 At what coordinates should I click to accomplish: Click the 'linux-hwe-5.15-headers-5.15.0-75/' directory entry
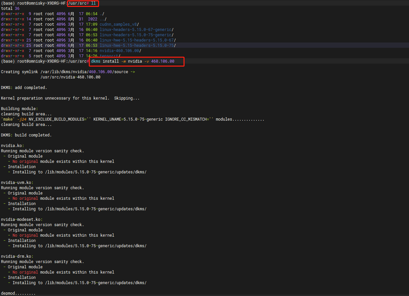point(138,45)
